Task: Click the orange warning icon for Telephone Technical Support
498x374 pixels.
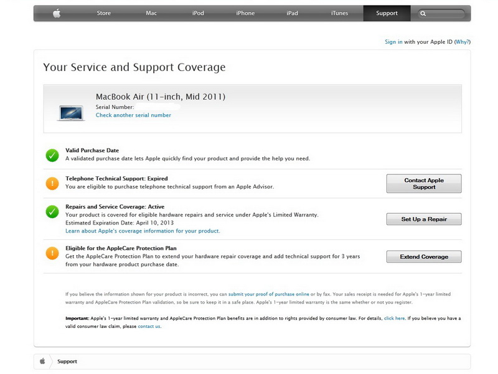Action: (x=52, y=183)
